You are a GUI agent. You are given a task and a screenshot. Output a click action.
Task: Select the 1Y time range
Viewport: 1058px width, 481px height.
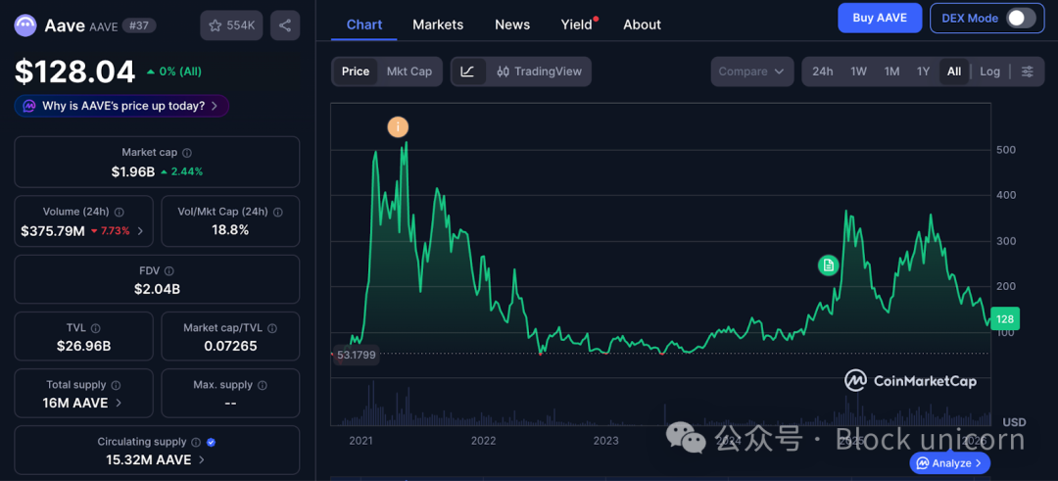pos(923,72)
